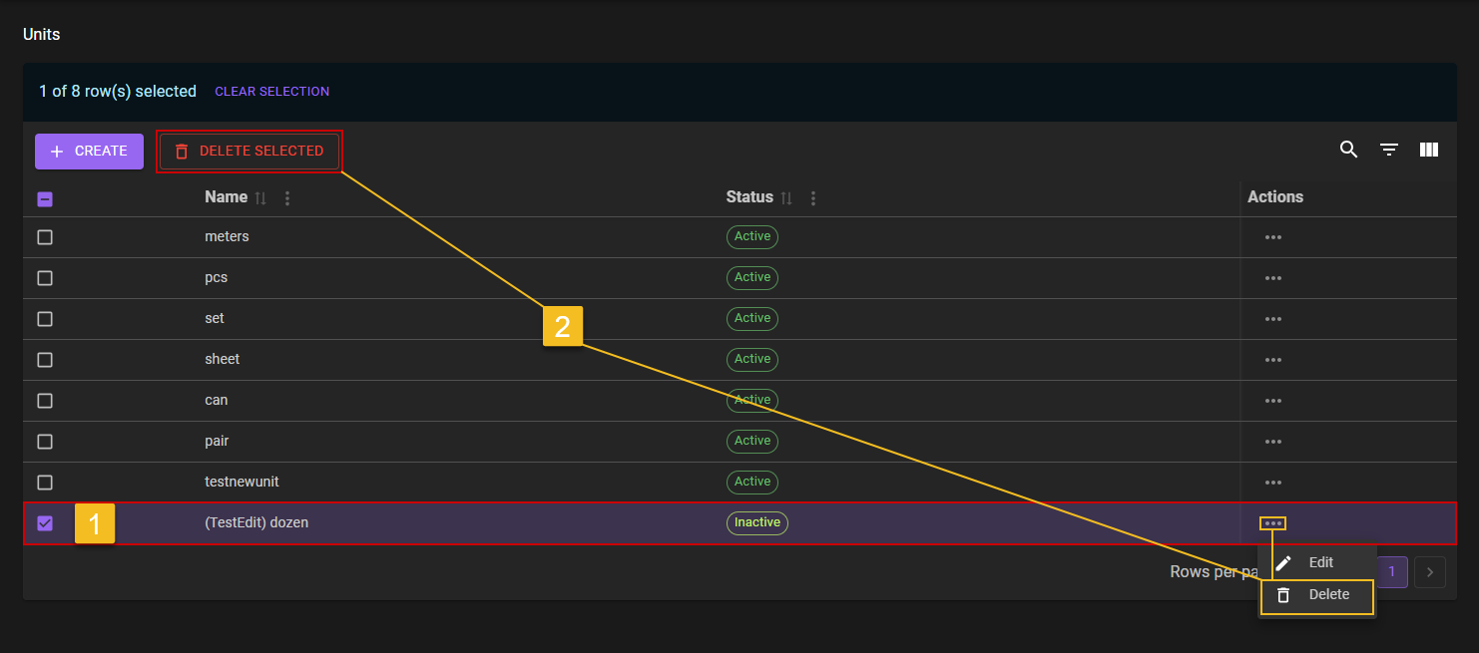This screenshot has height=653, width=1479.
Task: Open actions menu for testnewunit row
Action: tap(1272, 483)
